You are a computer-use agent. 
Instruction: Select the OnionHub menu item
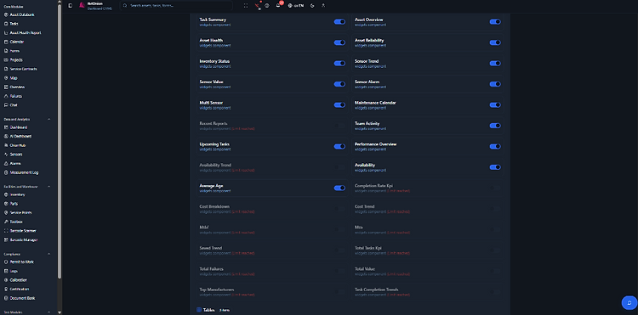coord(19,145)
